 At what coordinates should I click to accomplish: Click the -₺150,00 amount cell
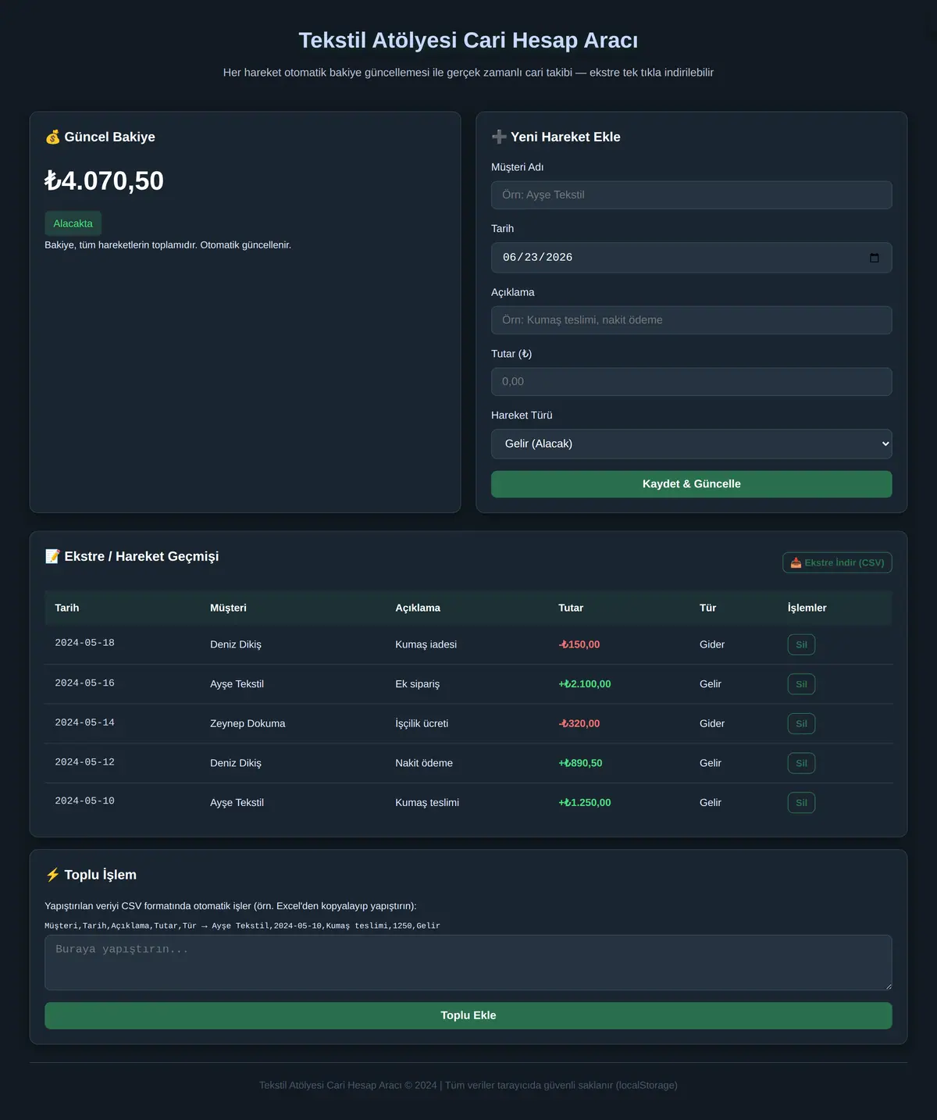(579, 645)
